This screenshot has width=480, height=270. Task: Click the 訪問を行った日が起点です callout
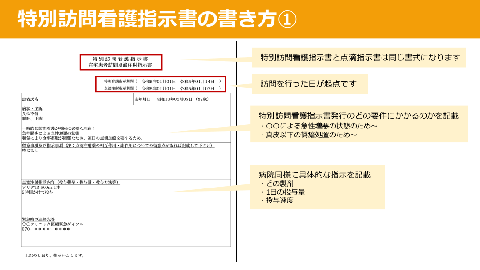coord(308,84)
